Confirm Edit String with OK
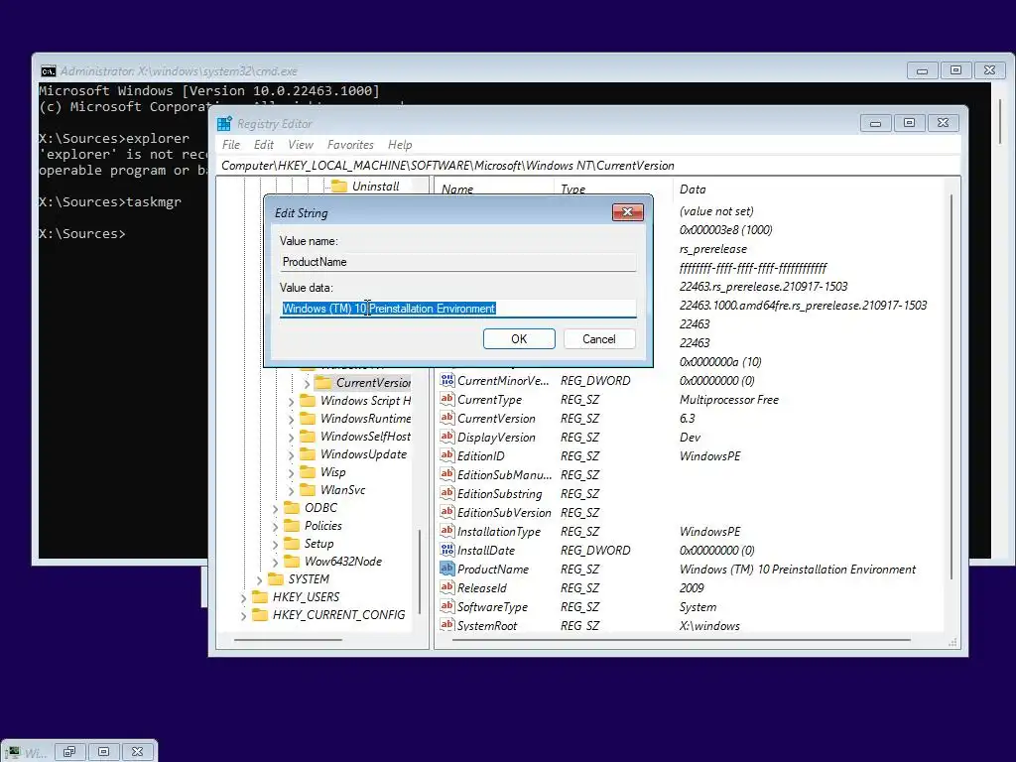This screenshot has height=762, width=1016. point(519,339)
